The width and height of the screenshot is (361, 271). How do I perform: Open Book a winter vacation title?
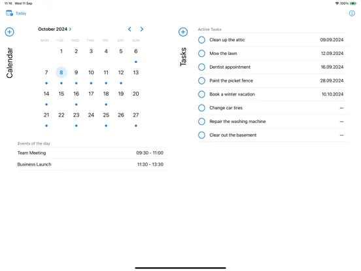click(x=232, y=94)
